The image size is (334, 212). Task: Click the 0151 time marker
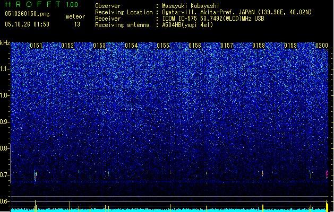tap(36, 46)
